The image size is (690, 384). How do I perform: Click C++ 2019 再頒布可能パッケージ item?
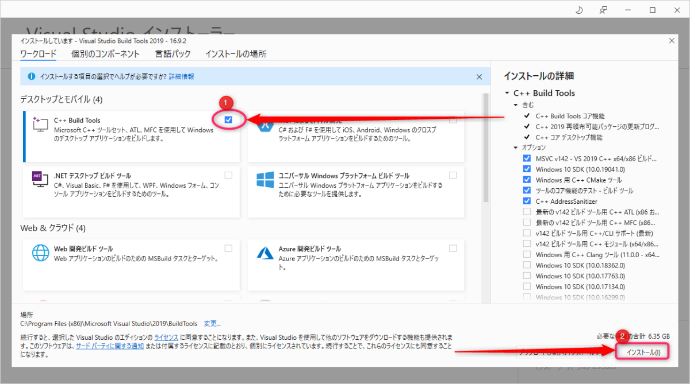596,127
